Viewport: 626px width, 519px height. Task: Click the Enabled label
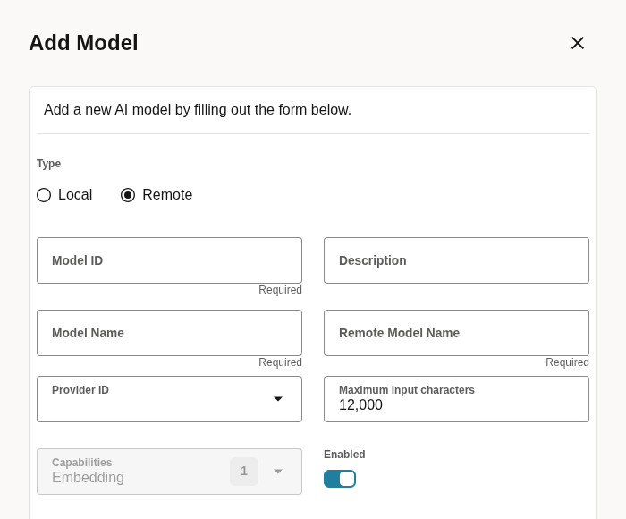[x=344, y=455]
